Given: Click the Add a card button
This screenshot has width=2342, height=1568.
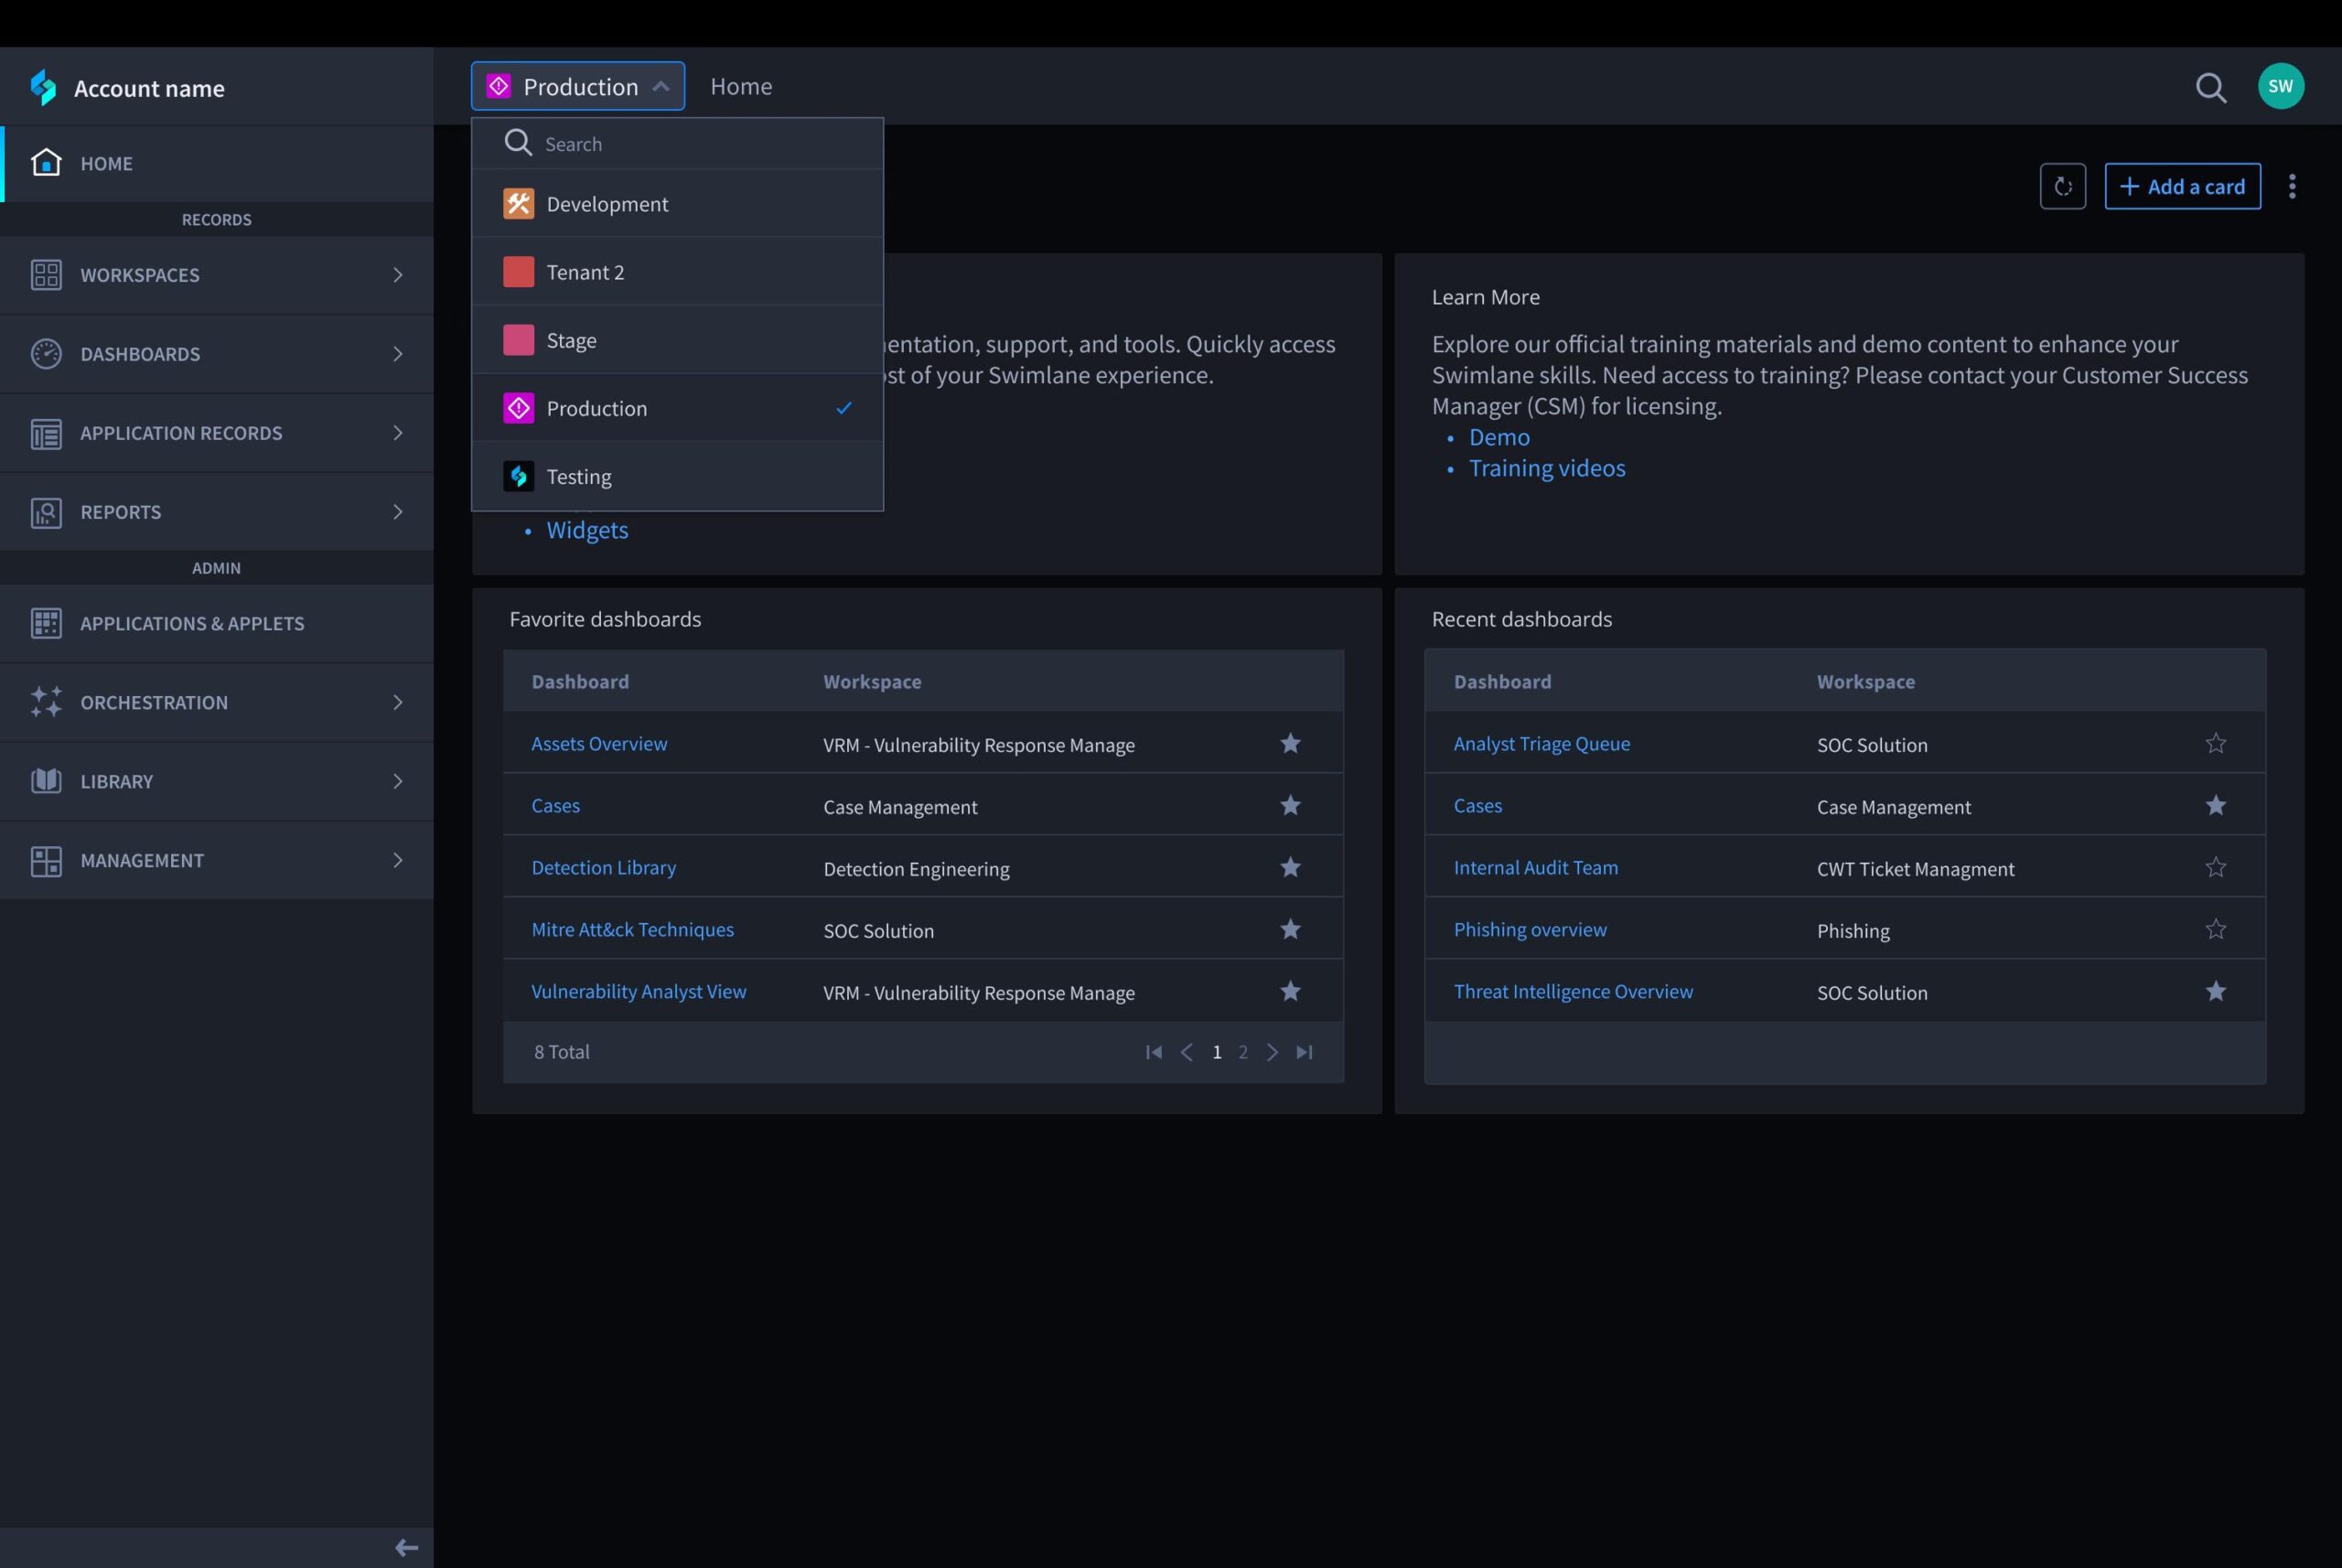Looking at the screenshot, I should [2182, 187].
